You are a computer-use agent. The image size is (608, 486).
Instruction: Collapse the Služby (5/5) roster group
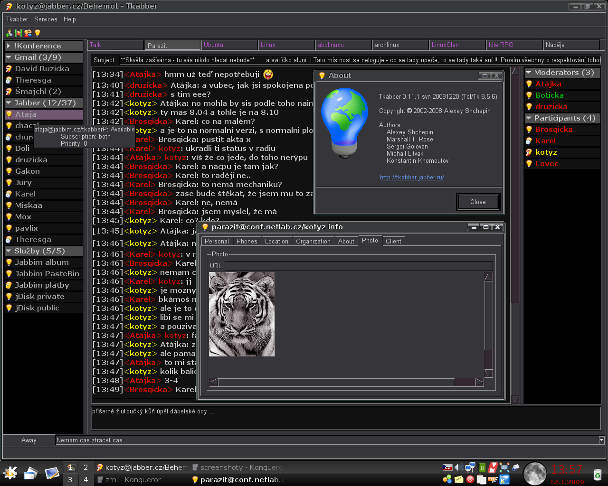9,251
